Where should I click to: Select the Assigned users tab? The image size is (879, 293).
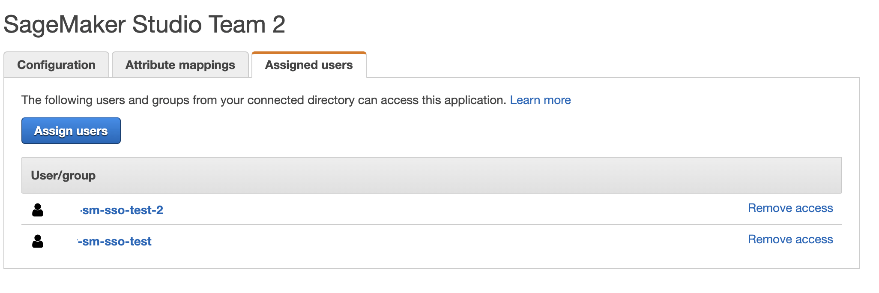pos(309,65)
